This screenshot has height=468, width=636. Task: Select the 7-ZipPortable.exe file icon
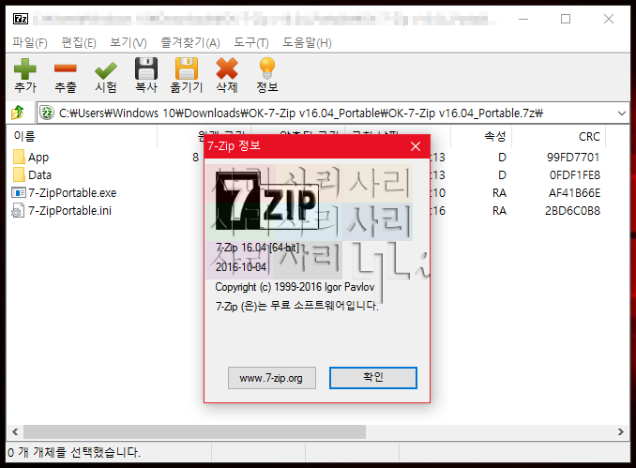tap(19, 192)
